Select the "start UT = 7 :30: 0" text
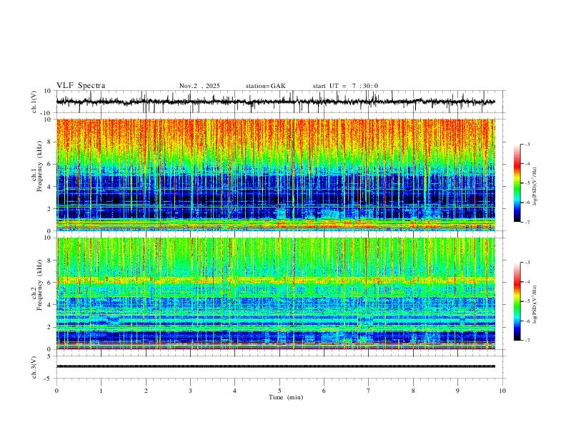 [x=345, y=86]
